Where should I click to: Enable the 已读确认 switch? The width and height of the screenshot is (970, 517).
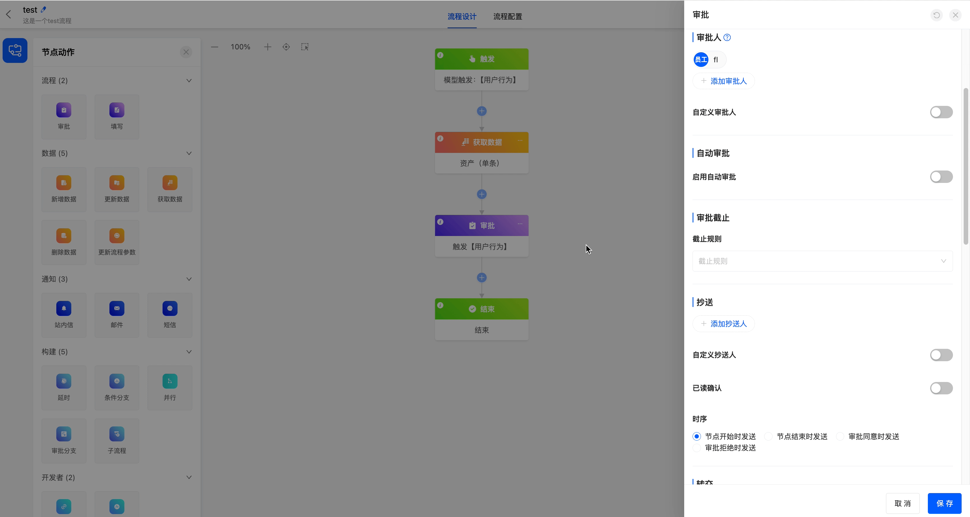[941, 388]
